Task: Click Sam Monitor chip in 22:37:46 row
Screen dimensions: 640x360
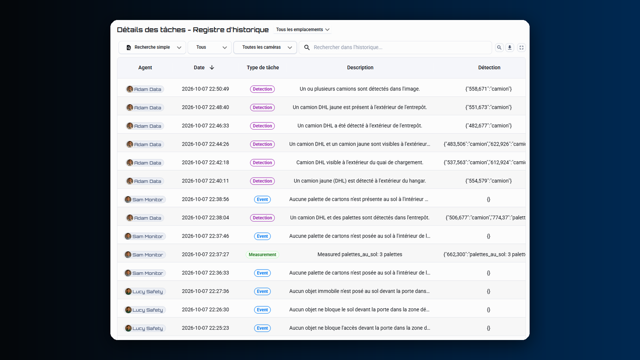Action: tap(145, 236)
